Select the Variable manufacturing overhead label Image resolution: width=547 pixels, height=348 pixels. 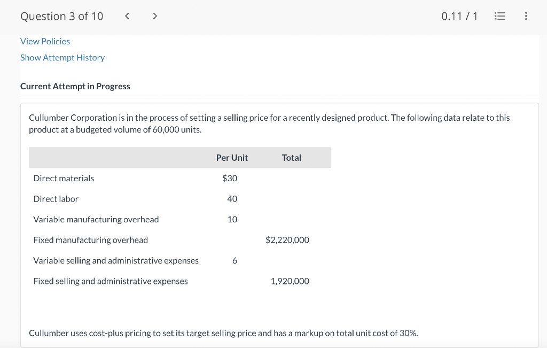click(x=96, y=219)
